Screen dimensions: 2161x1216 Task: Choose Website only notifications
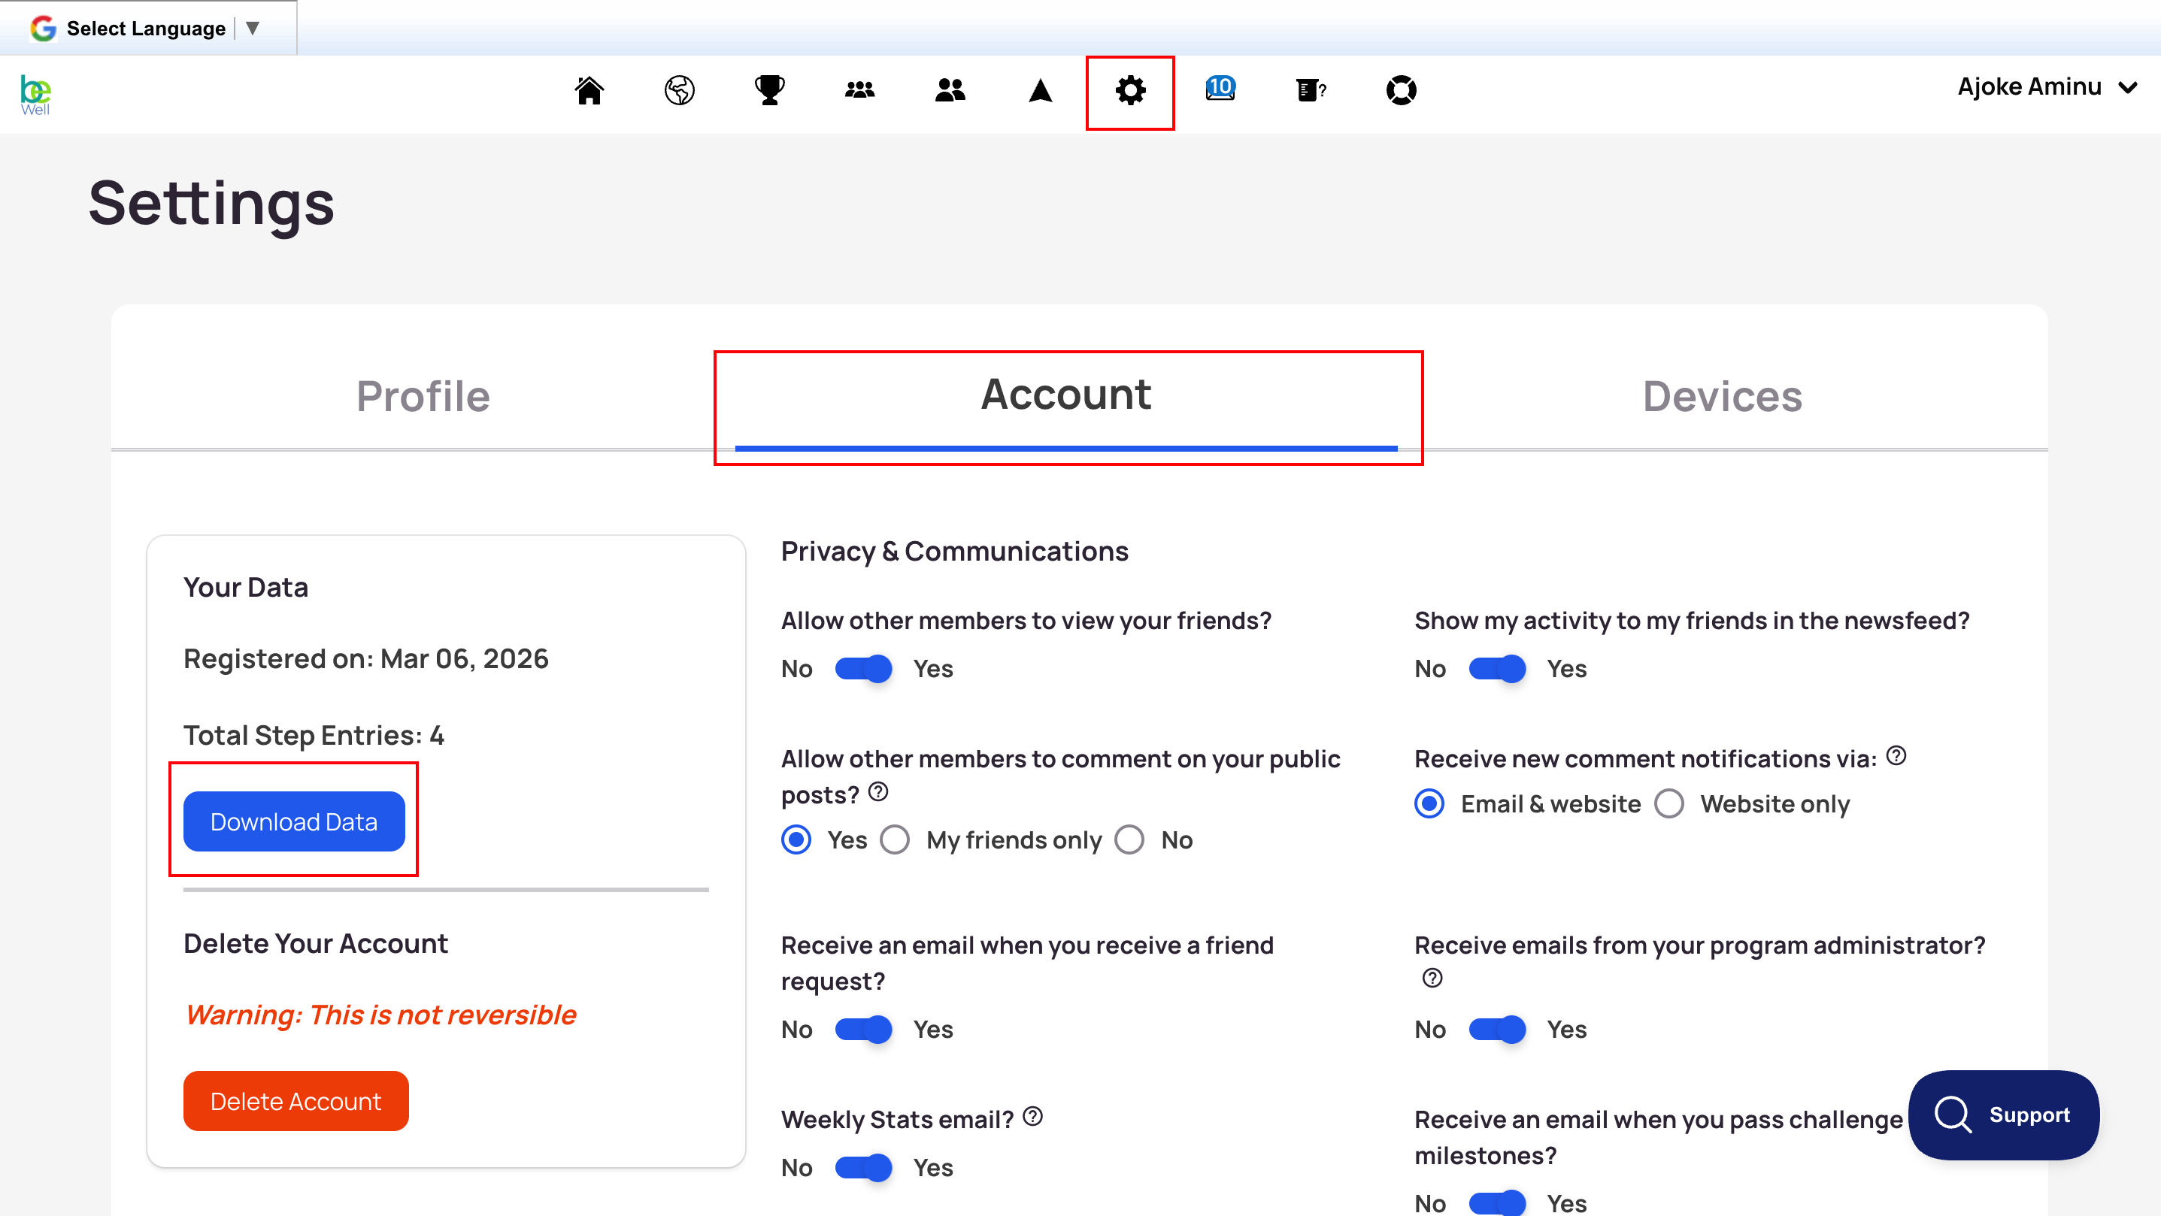1669,803
